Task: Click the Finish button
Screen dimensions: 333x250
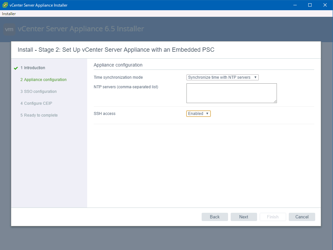Action: pyautogui.click(x=273, y=217)
